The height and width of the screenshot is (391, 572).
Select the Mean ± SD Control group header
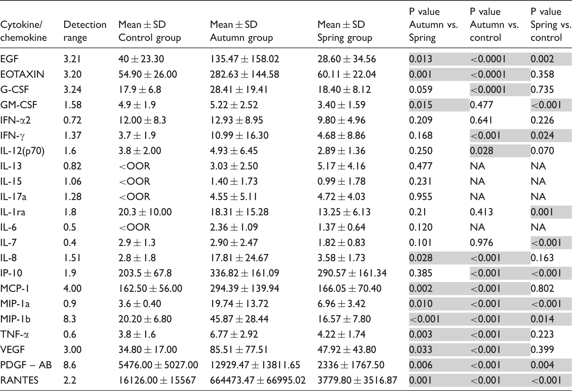pos(150,31)
